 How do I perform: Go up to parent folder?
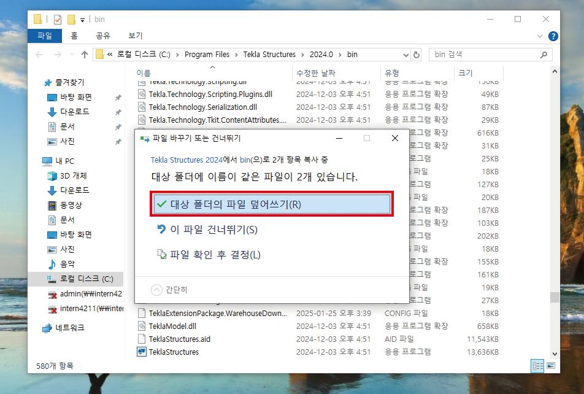[x=85, y=55]
